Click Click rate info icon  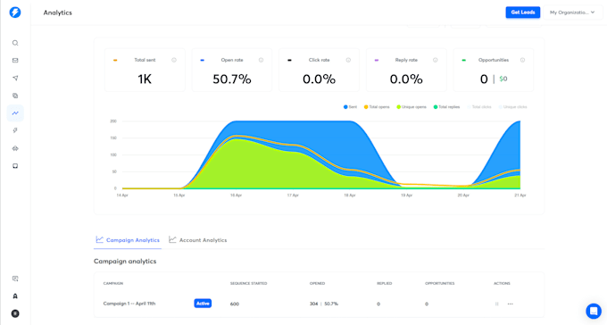(348, 60)
